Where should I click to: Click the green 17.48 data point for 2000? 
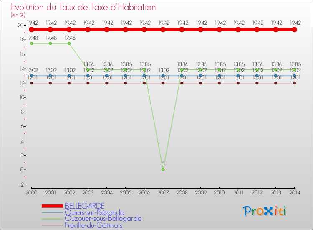pos(32,43)
